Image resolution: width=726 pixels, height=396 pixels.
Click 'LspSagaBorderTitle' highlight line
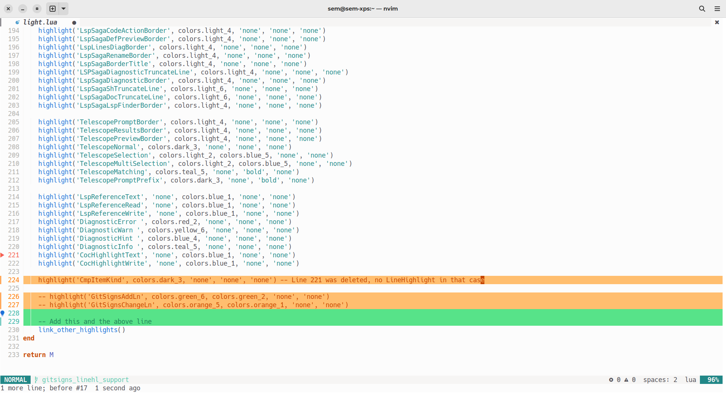pos(172,64)
